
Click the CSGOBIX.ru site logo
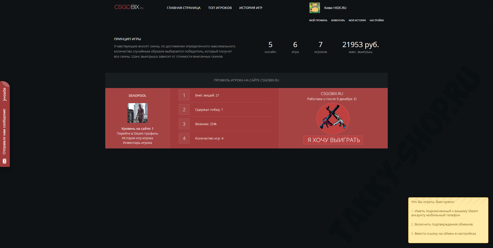click(128, 7)
